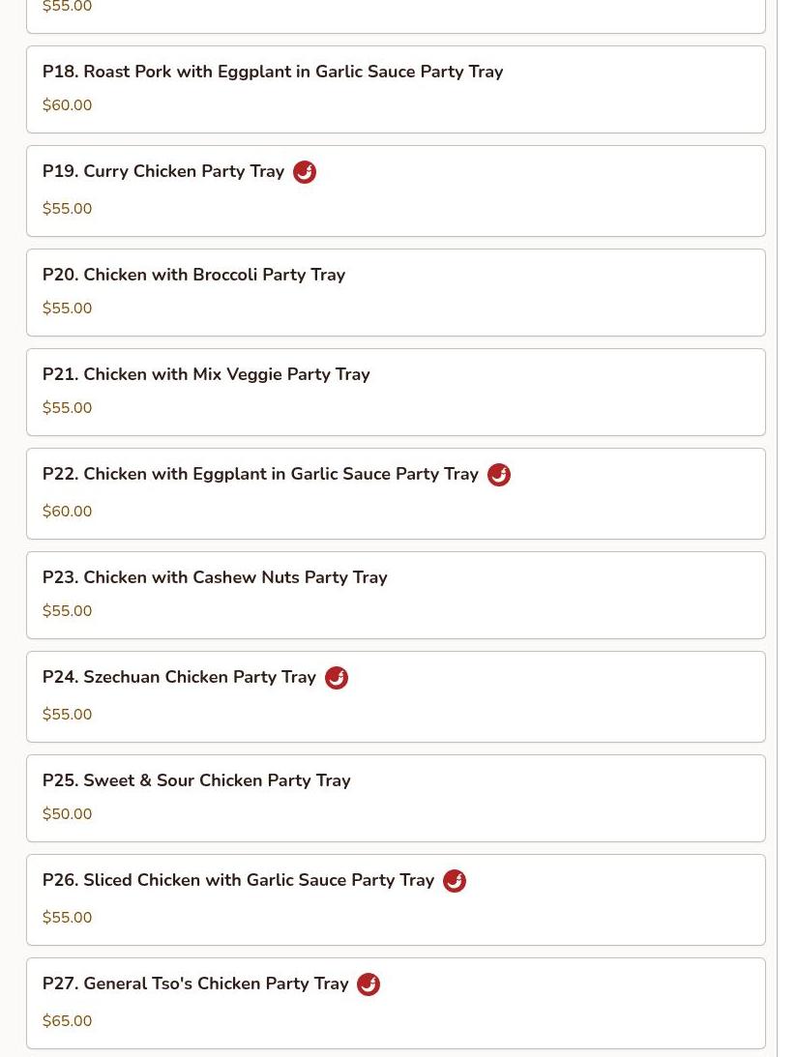Screen dimensions: 797x1057
Task: Click spicy icon next to Chicken with Eggplant
Action: point(498,475)
